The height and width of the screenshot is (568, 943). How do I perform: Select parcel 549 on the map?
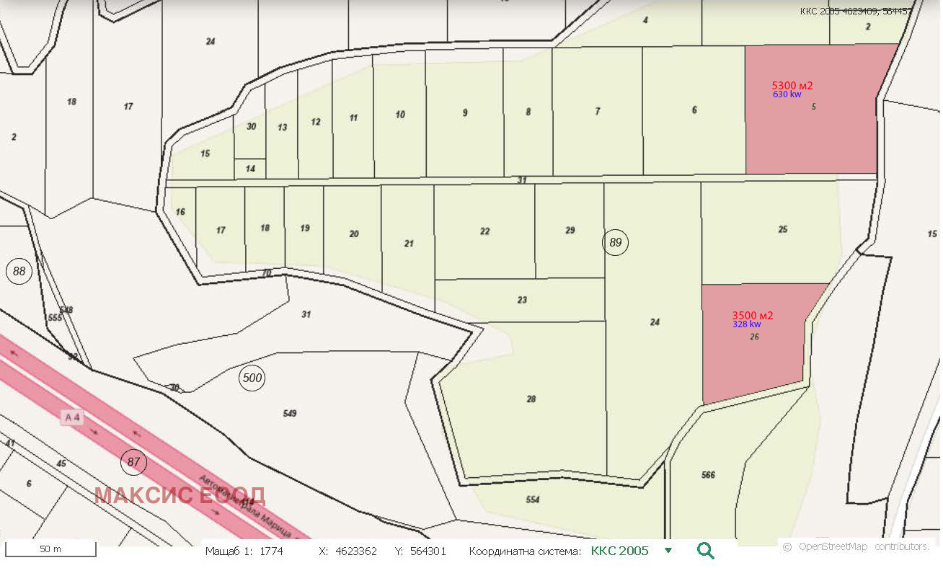pos(290,413)
